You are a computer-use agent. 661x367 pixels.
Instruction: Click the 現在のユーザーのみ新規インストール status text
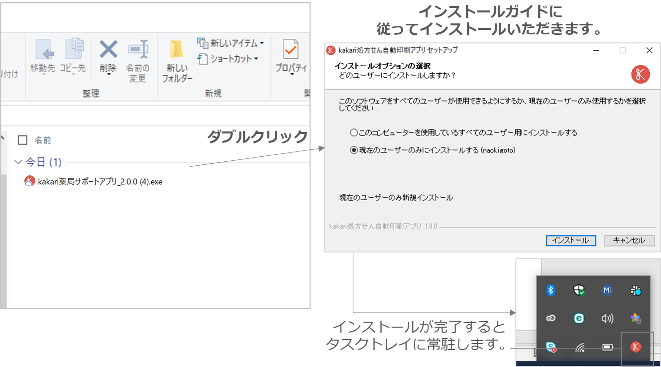(x=396, y=198)
